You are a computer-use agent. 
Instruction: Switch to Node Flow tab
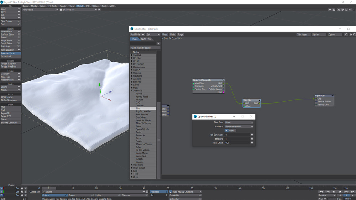[x=146, y=39]
